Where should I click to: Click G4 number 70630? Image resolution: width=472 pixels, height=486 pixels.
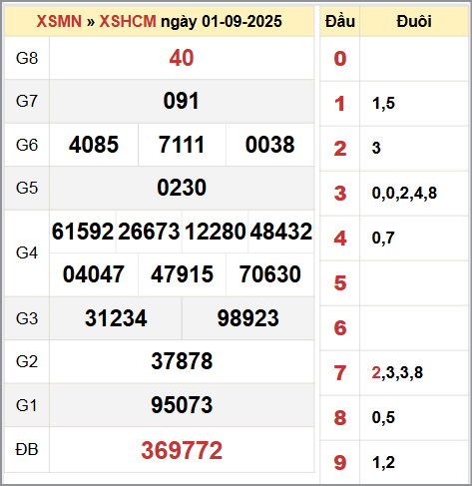coord(270,274)
